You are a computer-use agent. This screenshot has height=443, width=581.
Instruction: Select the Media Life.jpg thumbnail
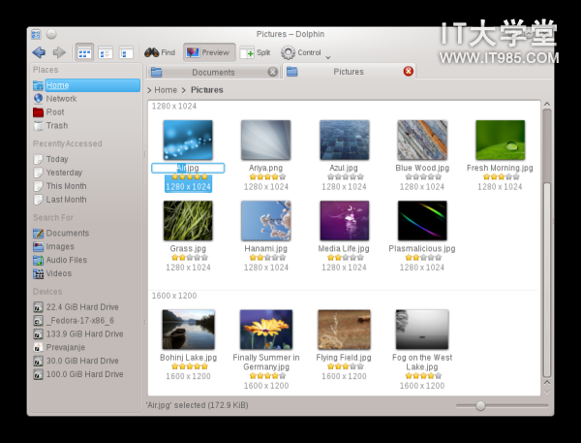click(x=344, y=220)
